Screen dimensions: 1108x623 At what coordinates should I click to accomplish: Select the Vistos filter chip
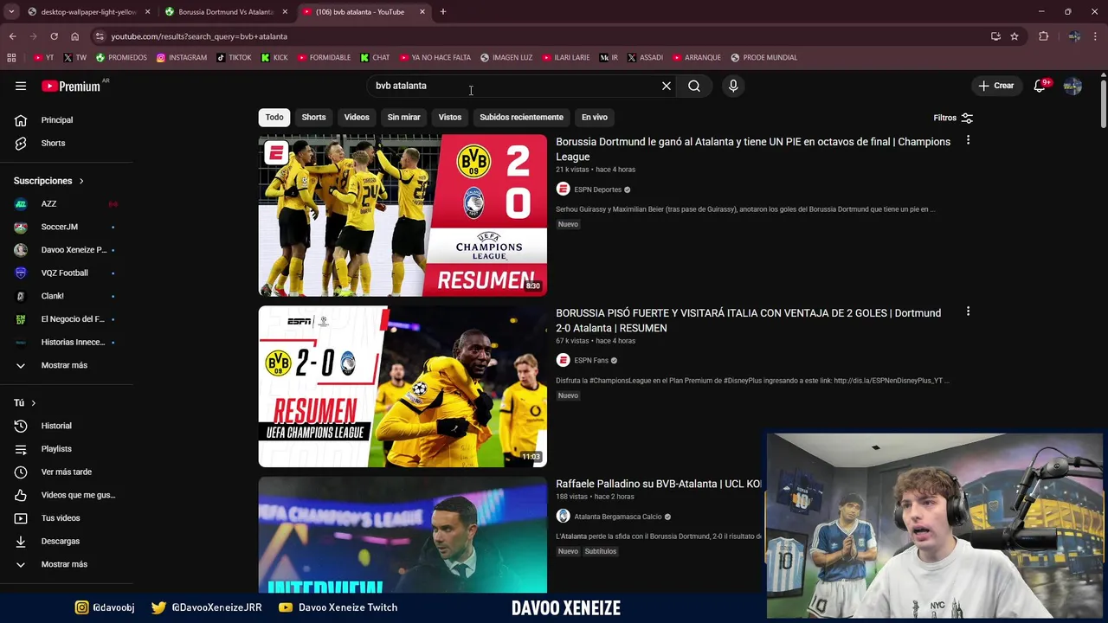(x=450, y=118)
